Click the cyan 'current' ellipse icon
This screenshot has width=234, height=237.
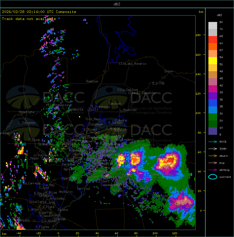pos(213,177)
